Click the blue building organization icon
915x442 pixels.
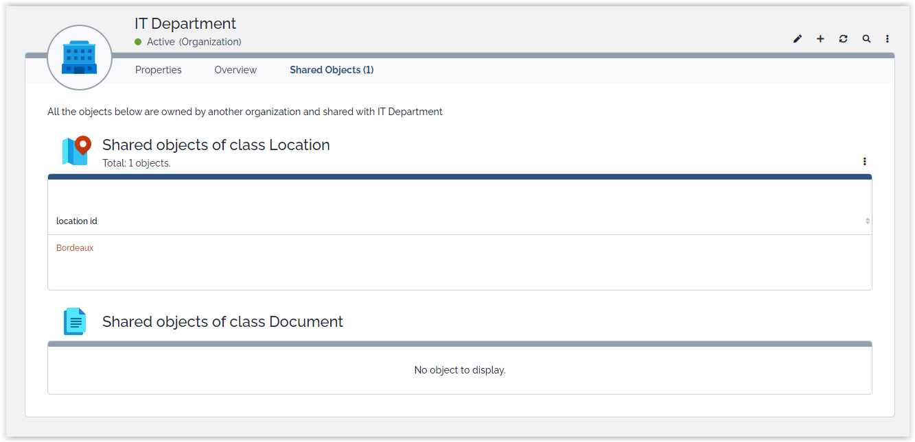coord(79,58)
